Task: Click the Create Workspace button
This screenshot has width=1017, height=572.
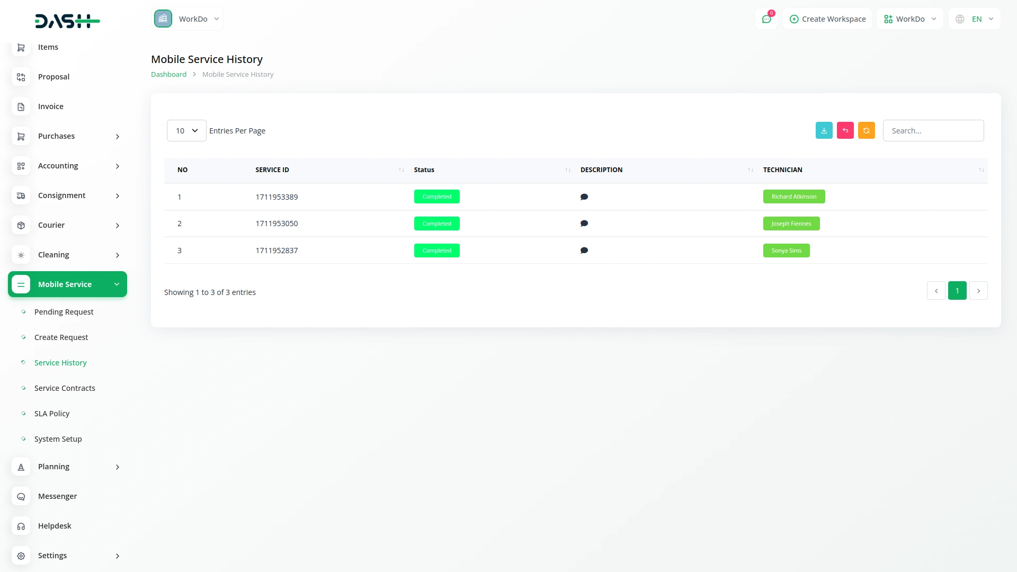Action: click(x=827, y=19)
